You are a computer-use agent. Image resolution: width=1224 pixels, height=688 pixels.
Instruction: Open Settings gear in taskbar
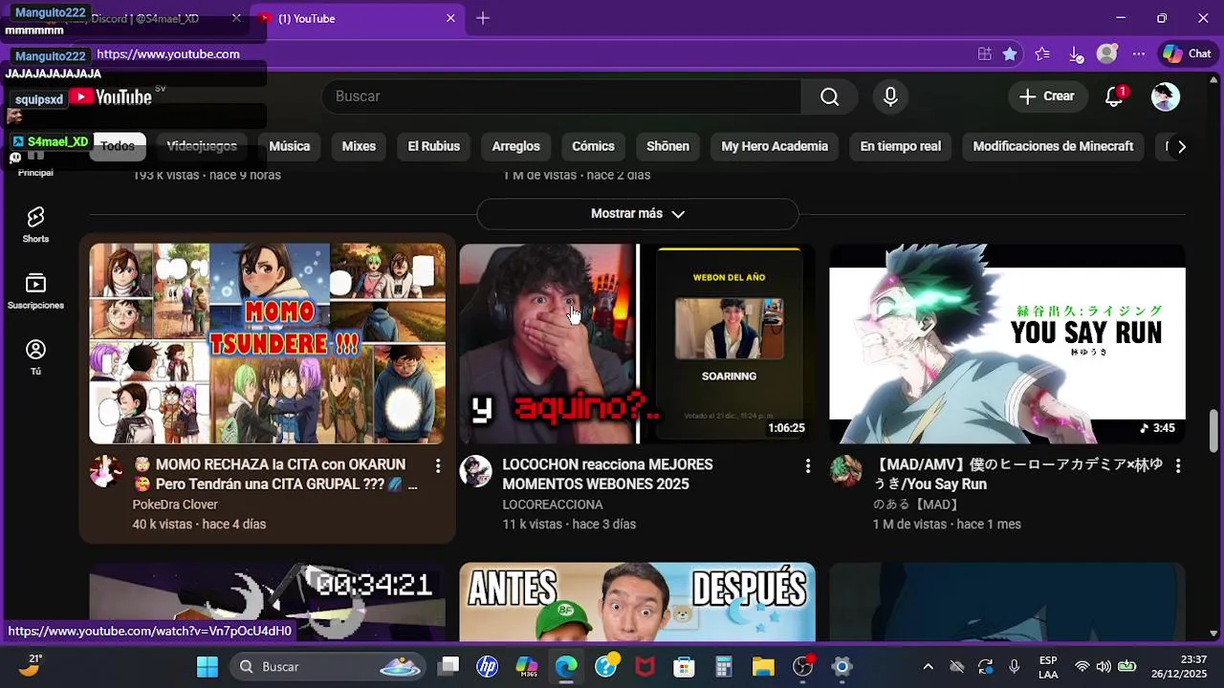click(x=841, y=666)
